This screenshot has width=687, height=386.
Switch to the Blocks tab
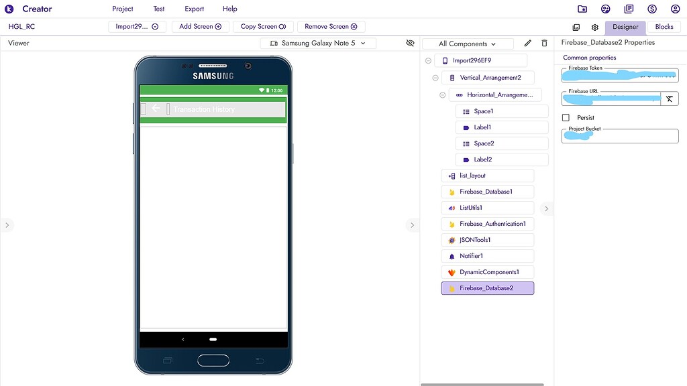[x=664, y=27]
